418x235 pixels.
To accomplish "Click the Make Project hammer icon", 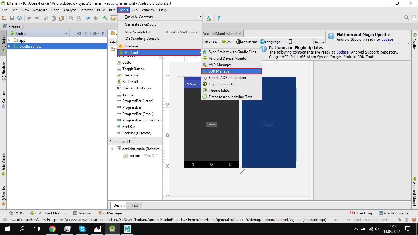I will point(105,18).
